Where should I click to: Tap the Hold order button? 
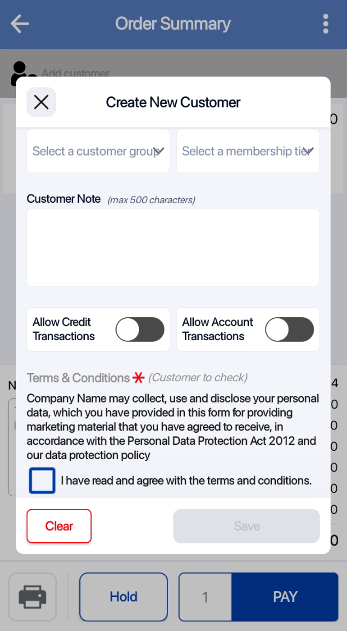click(x=124, y=596)
